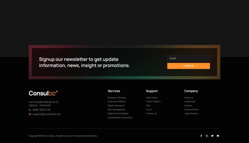Focus the Email input field
This screenshot has height=143, width=249.
188,59
